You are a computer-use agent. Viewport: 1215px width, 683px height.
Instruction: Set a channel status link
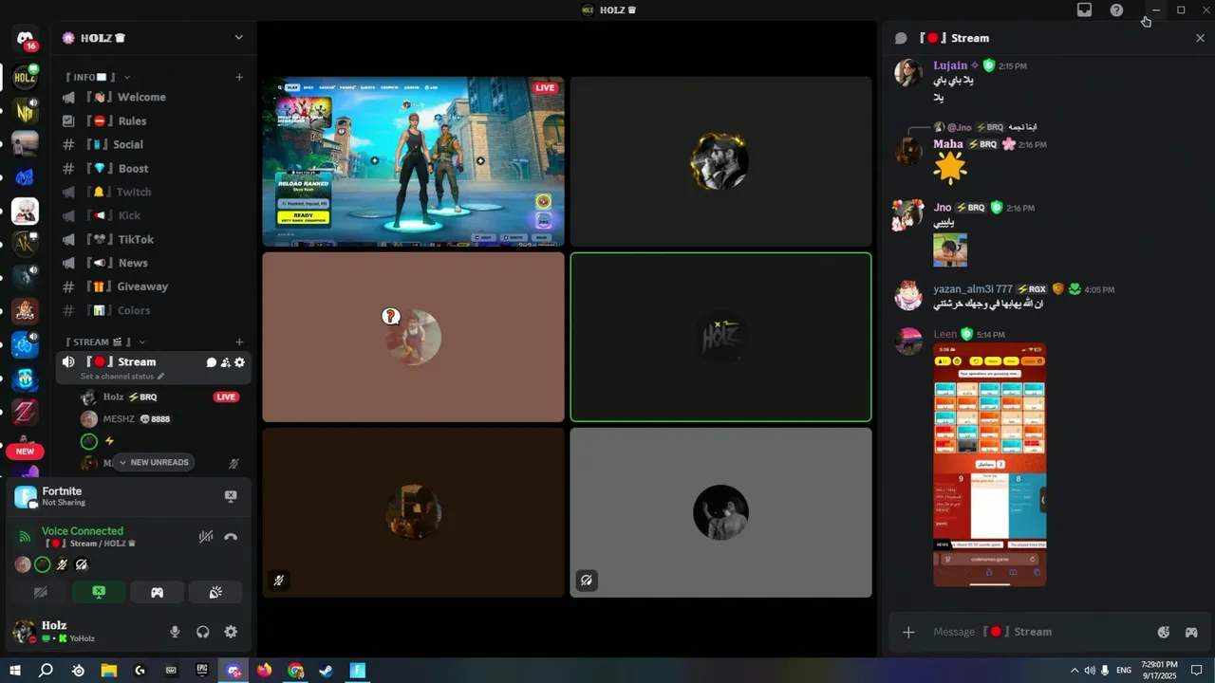click(121, 377)
